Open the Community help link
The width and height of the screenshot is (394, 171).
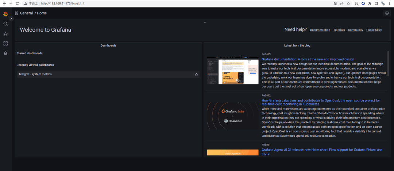(x=355, y=30)
